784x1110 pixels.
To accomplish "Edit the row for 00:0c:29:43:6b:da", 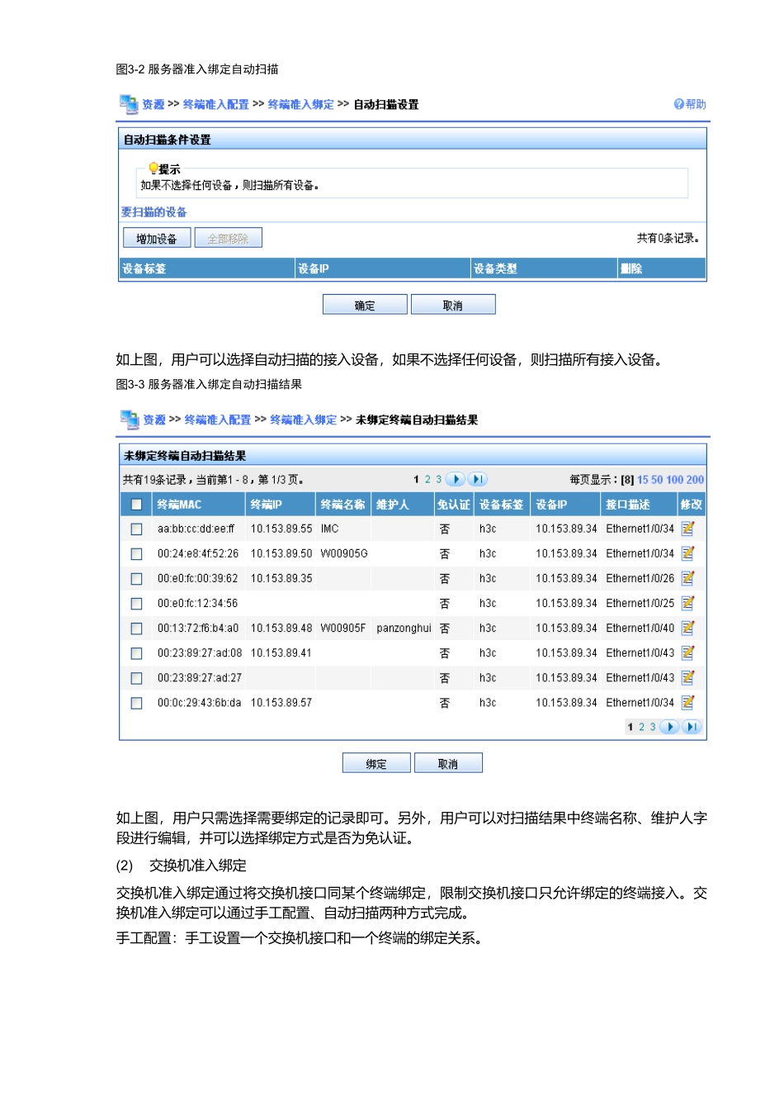I will 687,702.
